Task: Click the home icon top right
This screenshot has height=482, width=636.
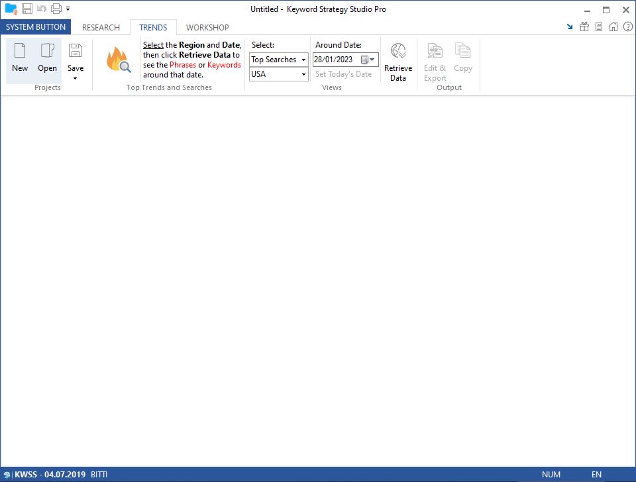Action: tap(613, 26)
